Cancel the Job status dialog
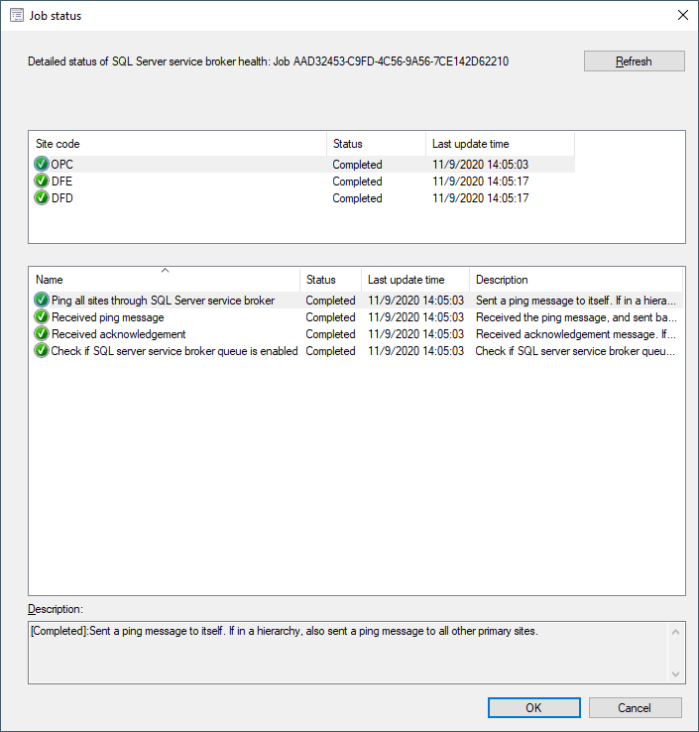 636,708
